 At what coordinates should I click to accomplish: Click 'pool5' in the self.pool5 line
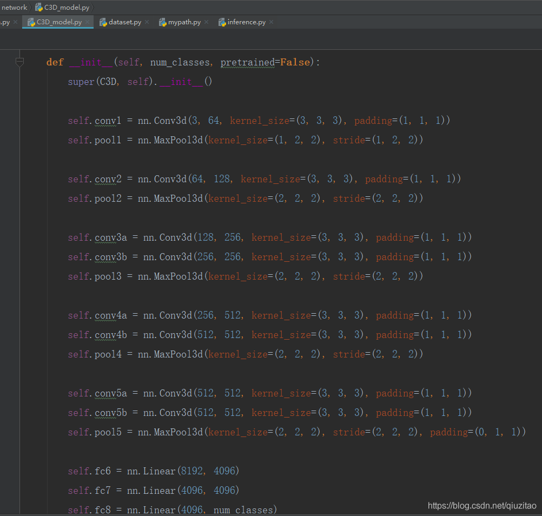tap(108, 432)
